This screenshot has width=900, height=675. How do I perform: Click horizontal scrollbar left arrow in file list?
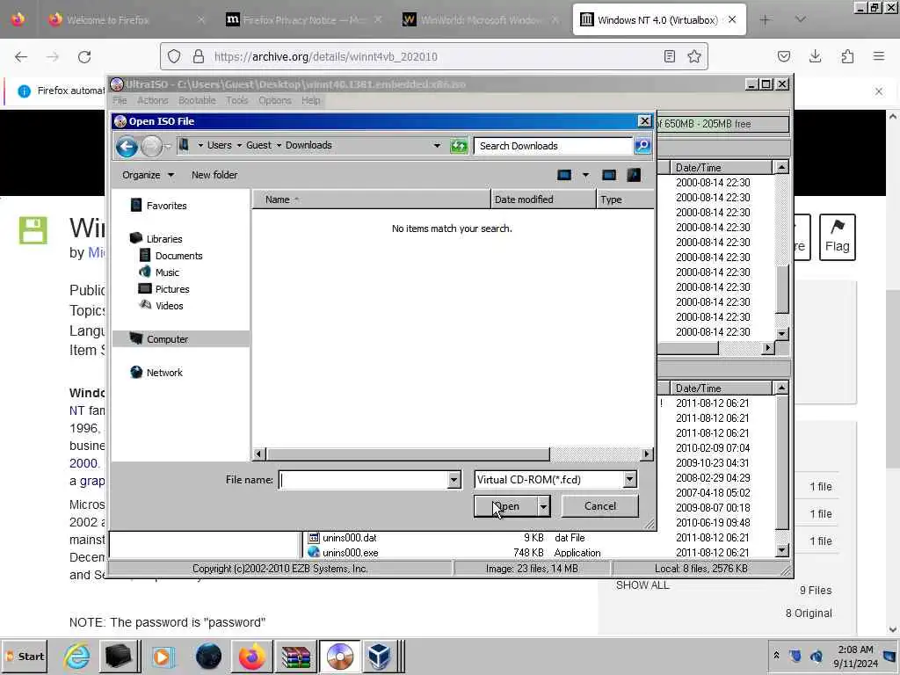coord(259,454)
